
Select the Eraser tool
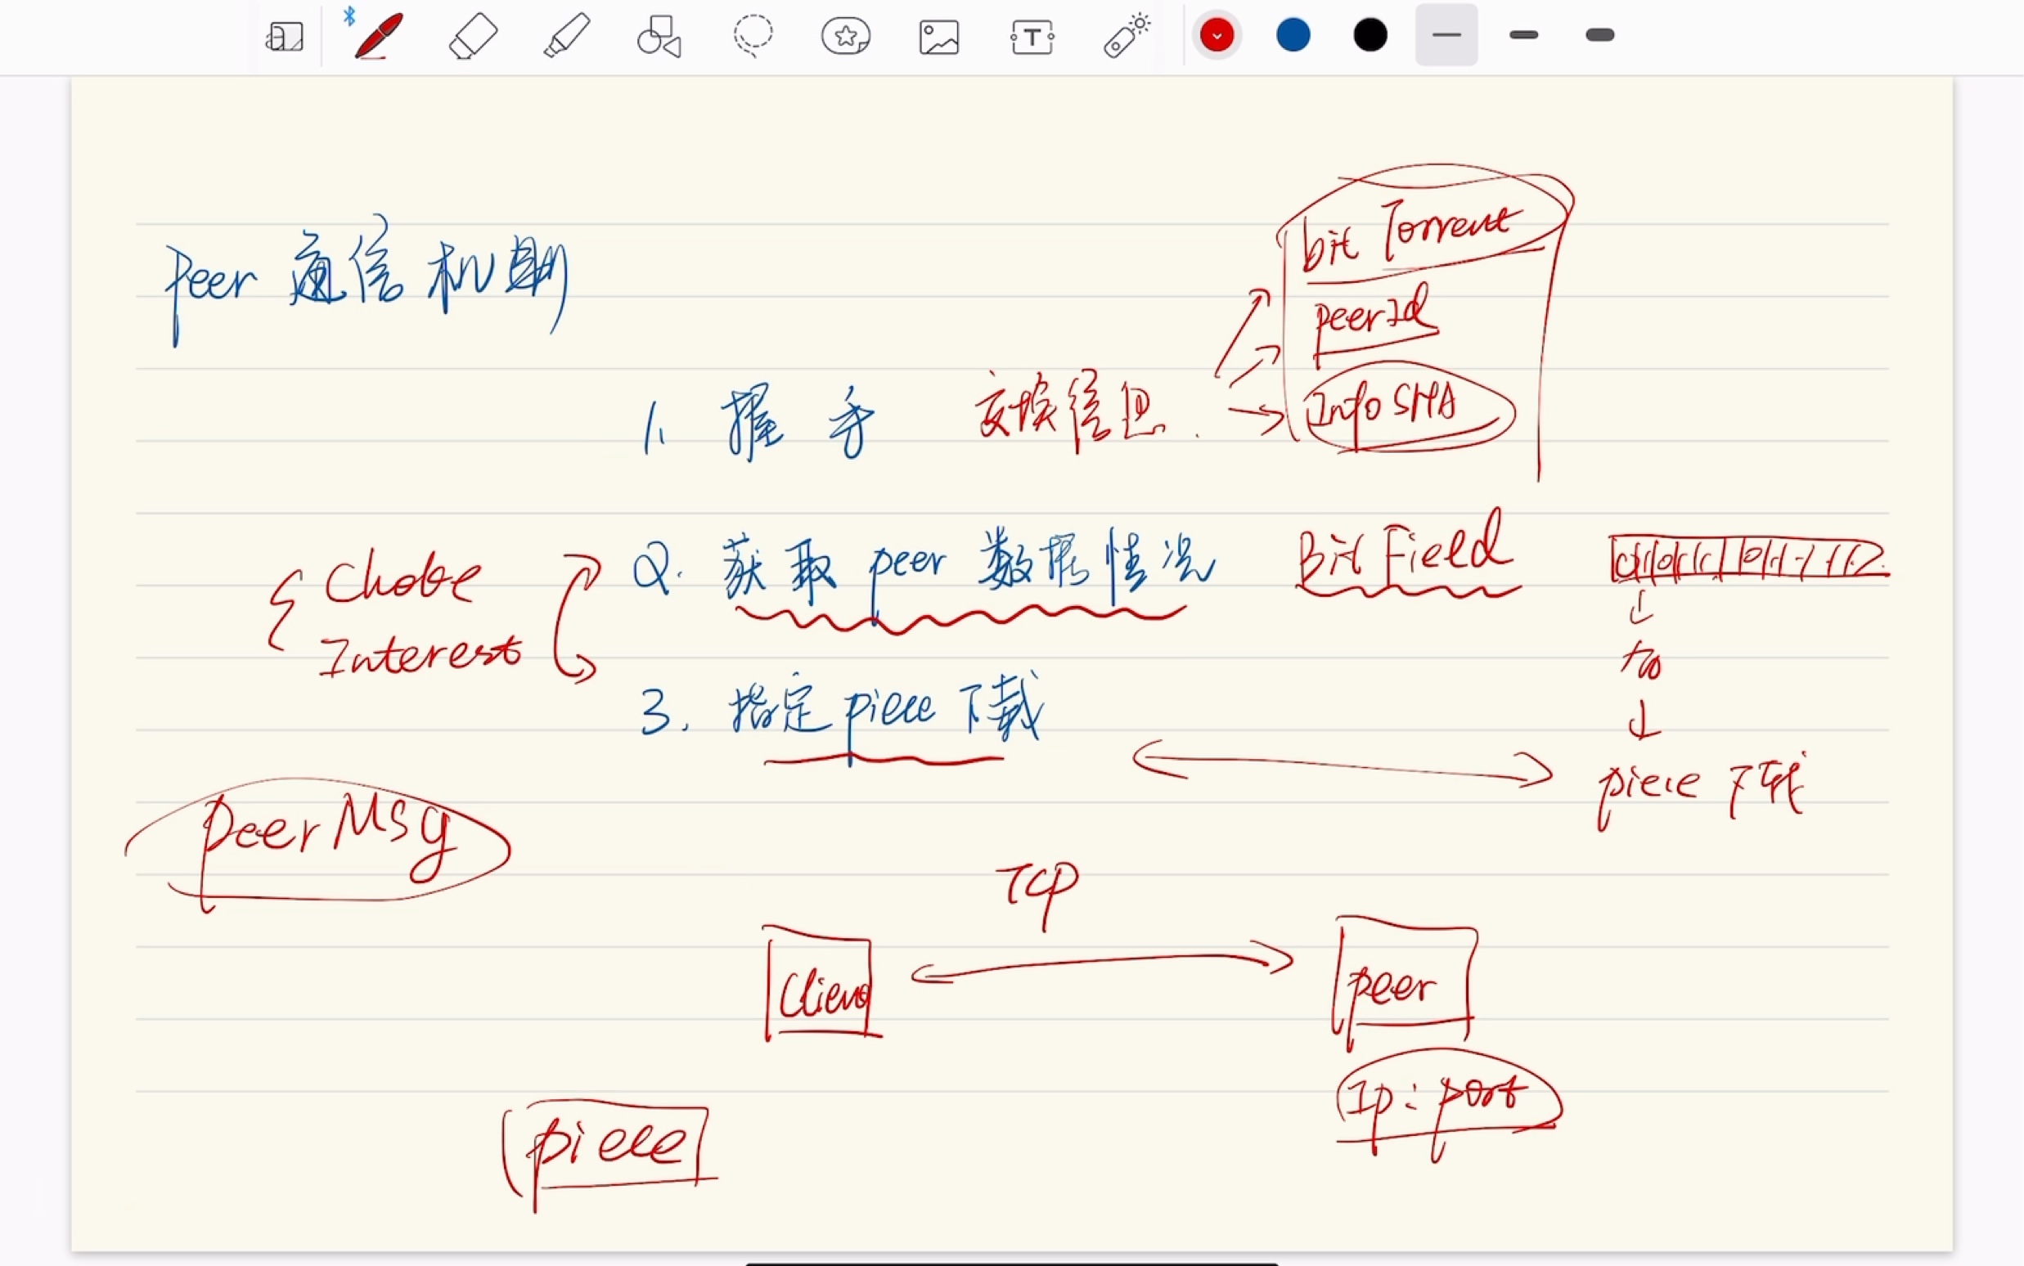point(473,37)
